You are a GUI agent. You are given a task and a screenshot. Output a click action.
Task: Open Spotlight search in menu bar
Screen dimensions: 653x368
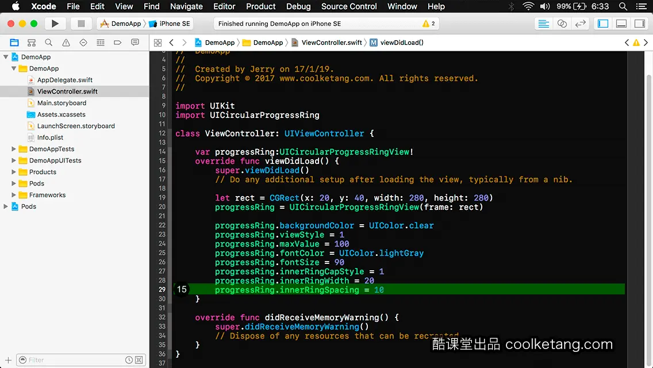click(623, 6)
